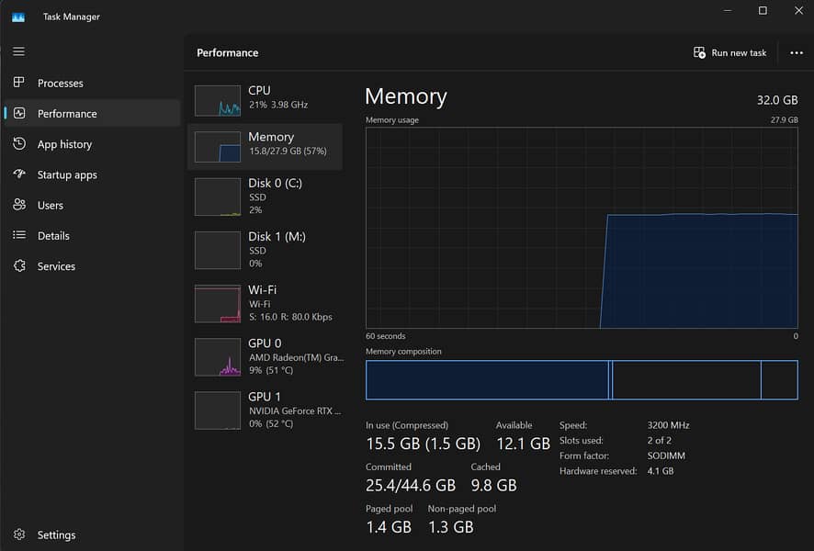814x551 pixels.
Task: Click the Memory composition bar
Action: (x=581, y=380)
